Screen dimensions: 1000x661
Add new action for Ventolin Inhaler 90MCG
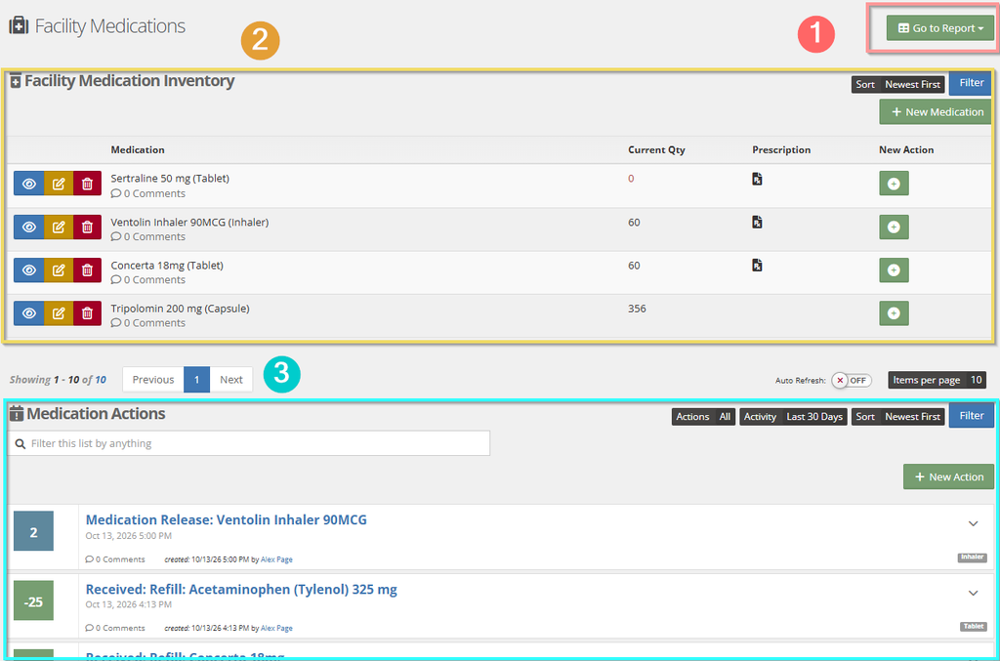coord(894,227)
